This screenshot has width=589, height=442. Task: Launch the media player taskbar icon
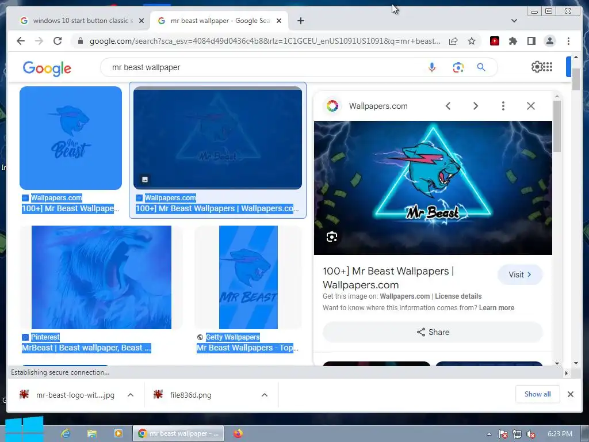[118, 433]
